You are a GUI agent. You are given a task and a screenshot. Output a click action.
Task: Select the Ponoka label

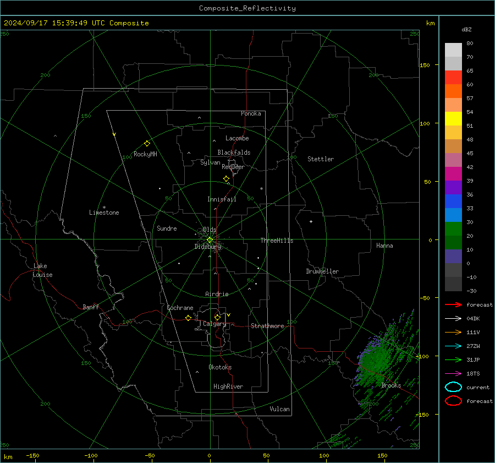pos(251,113)
